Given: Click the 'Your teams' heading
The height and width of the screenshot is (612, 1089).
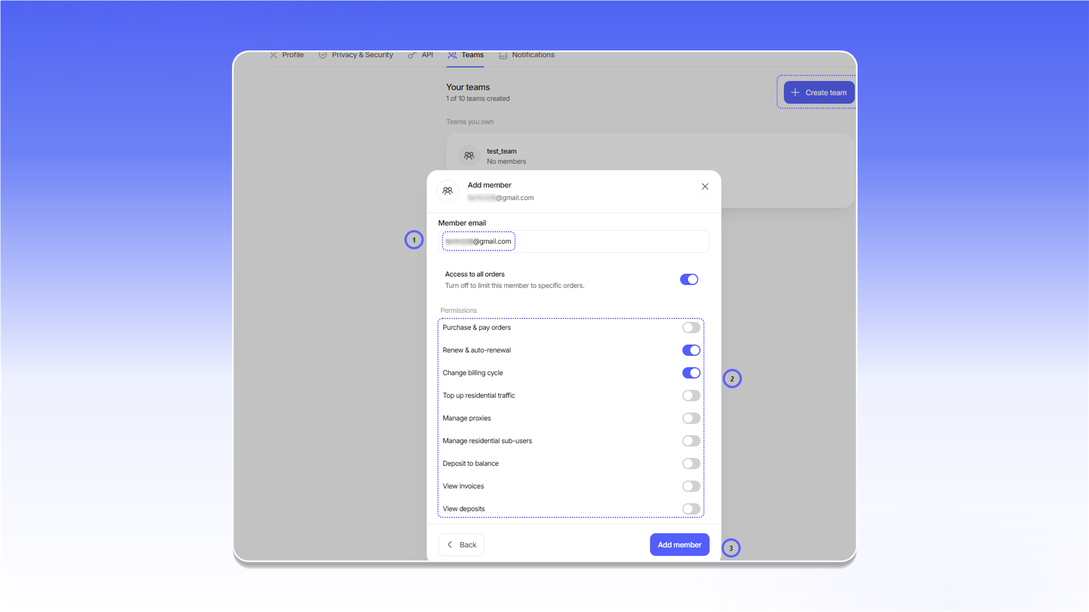Looking at the screenshot, I should (x=468, y=87).
